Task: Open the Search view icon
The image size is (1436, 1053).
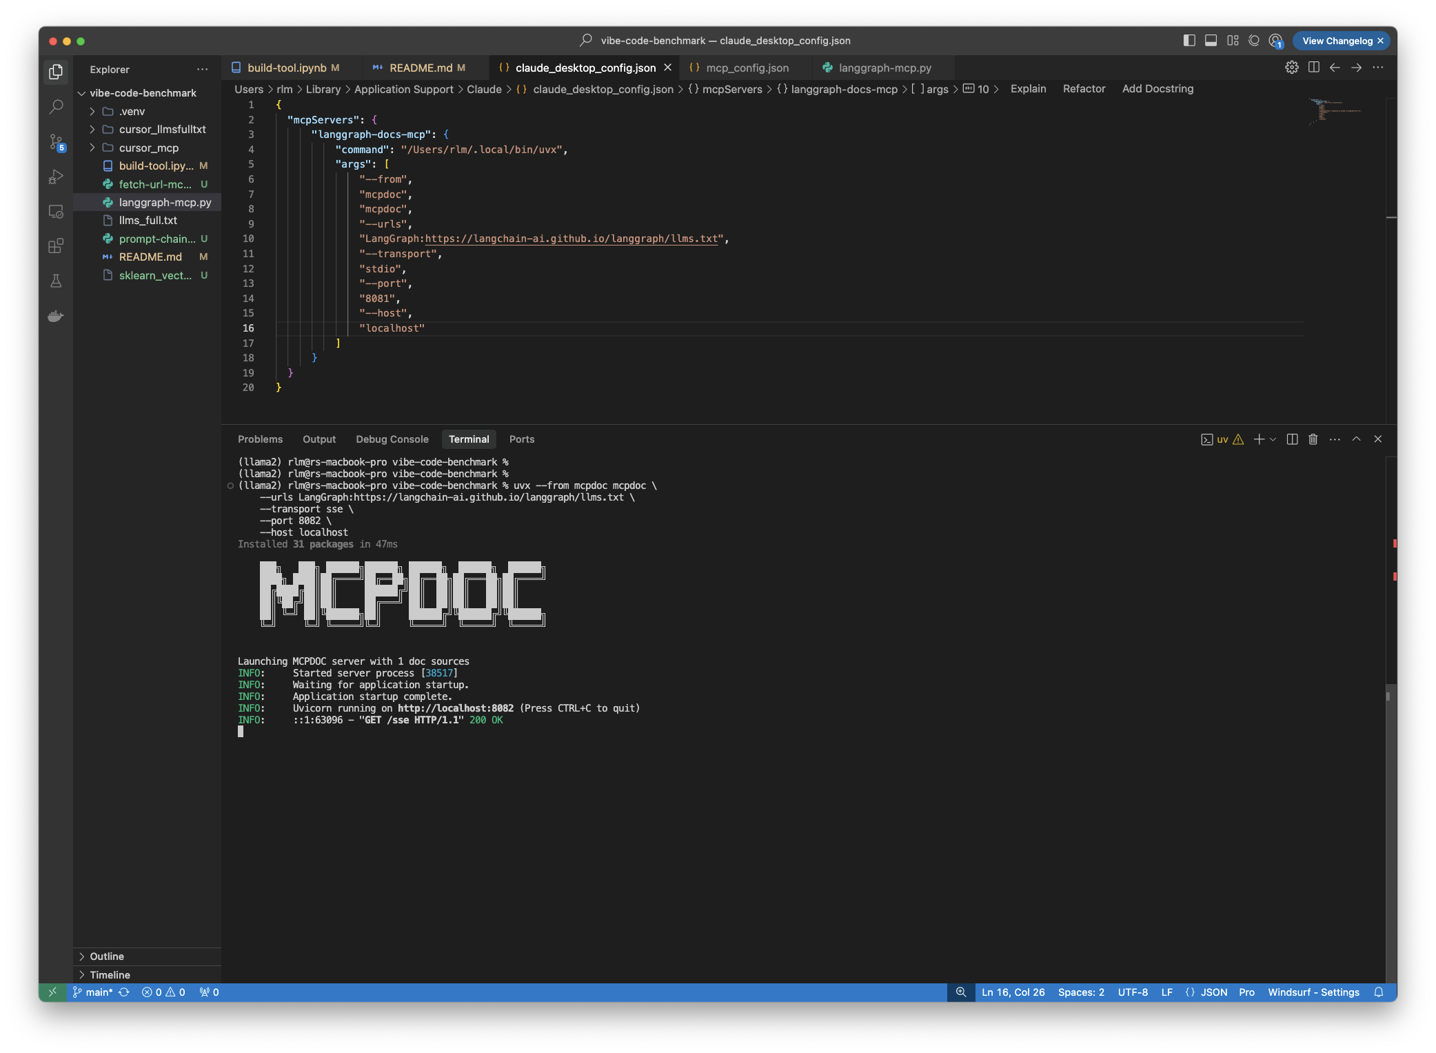Action: coord(56,106)
